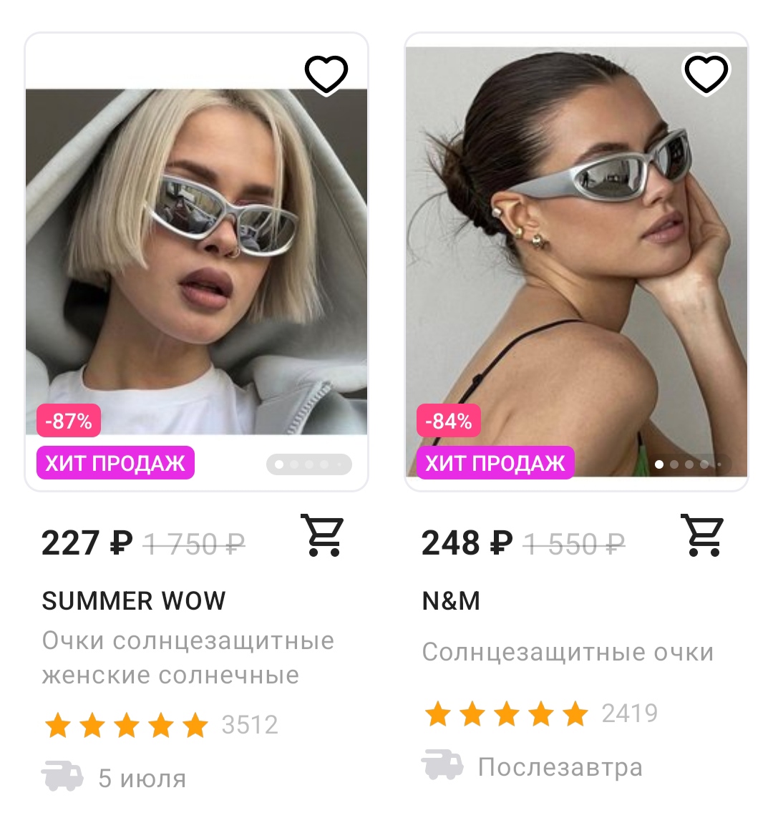Select ХИТ ПРОДАЖ badge on left card
The width and height of the screenshot is (773, 818).
[x=115, y=463]
